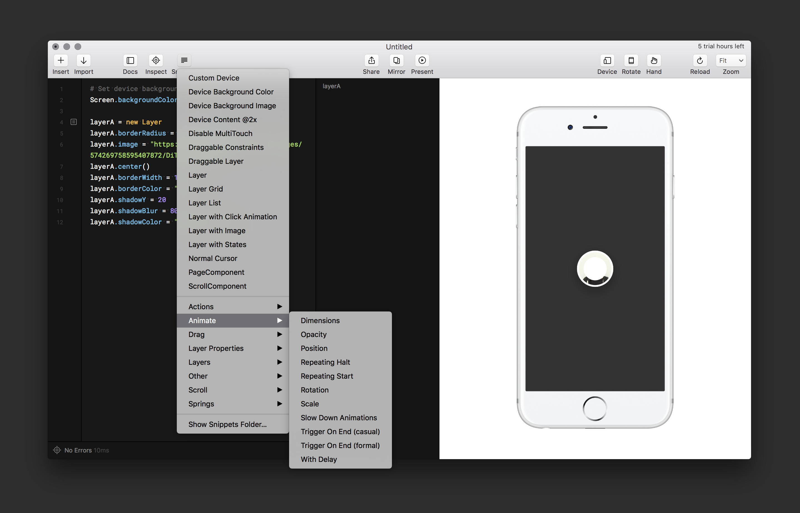Click Trigger On End casual option
Viewport: 800px width, 513px height.
click(340, 431)
